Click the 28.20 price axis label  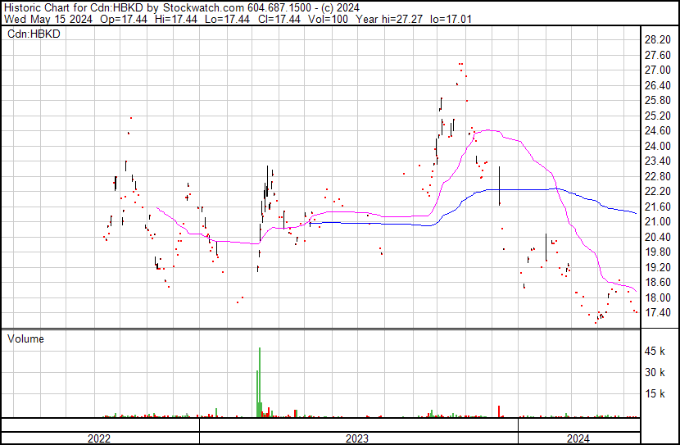pyautogui.click(x=658, y=39)
